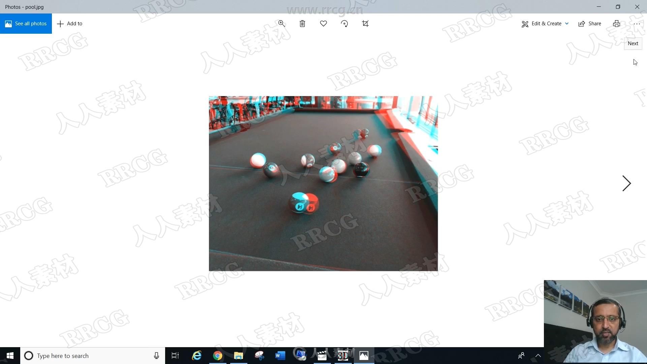Click the delete/trash icon
The image size is (647, 364).
point(302,24)
